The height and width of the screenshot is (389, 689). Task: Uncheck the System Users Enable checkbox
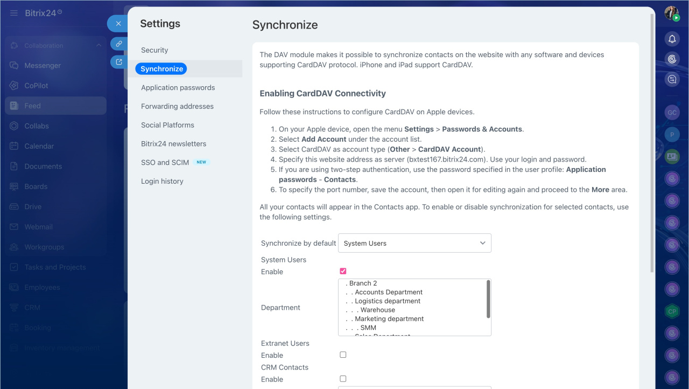343,271
